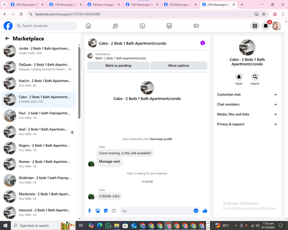This screenshot has height=230, width=288.
Task: Mute this chat with the bell icon
Action: click(x=239, y=77)
